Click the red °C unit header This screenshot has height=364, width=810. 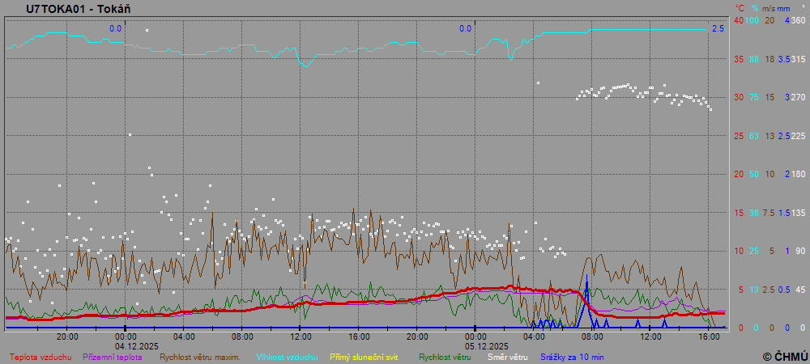[740, 9]
